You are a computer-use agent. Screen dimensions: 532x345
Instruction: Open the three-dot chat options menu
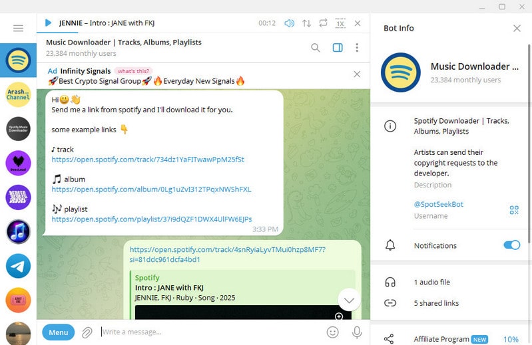coord(357,48)
